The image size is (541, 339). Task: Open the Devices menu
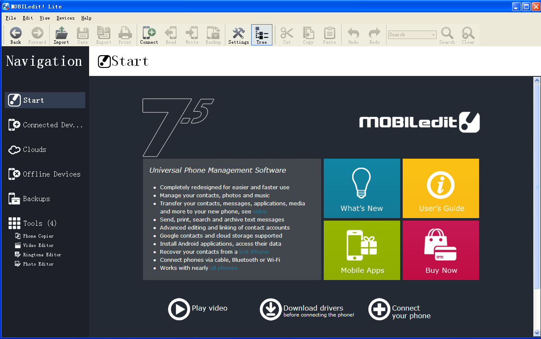65,18
